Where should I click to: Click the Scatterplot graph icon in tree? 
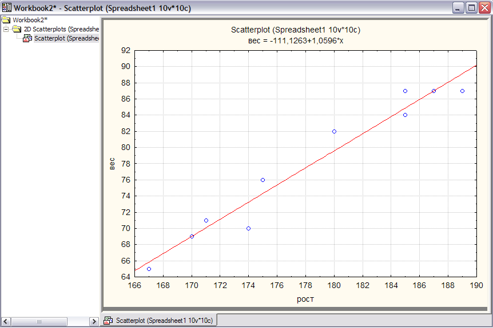pos(27,38)
